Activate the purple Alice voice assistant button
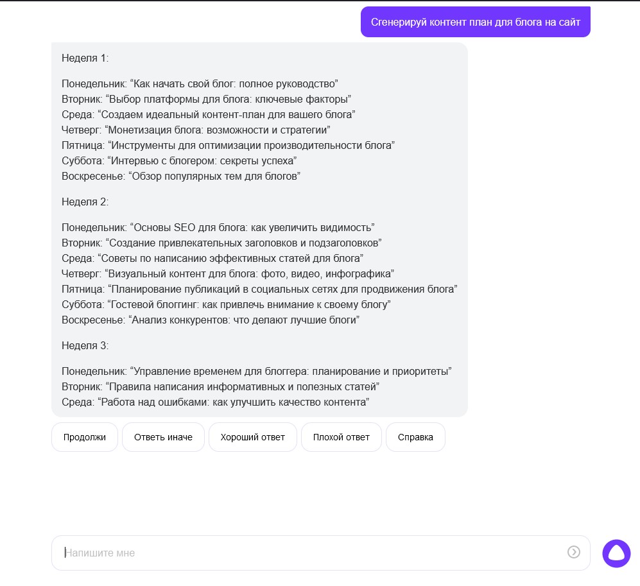The height and width of the screenshot is (586, 640). (616, 553)
